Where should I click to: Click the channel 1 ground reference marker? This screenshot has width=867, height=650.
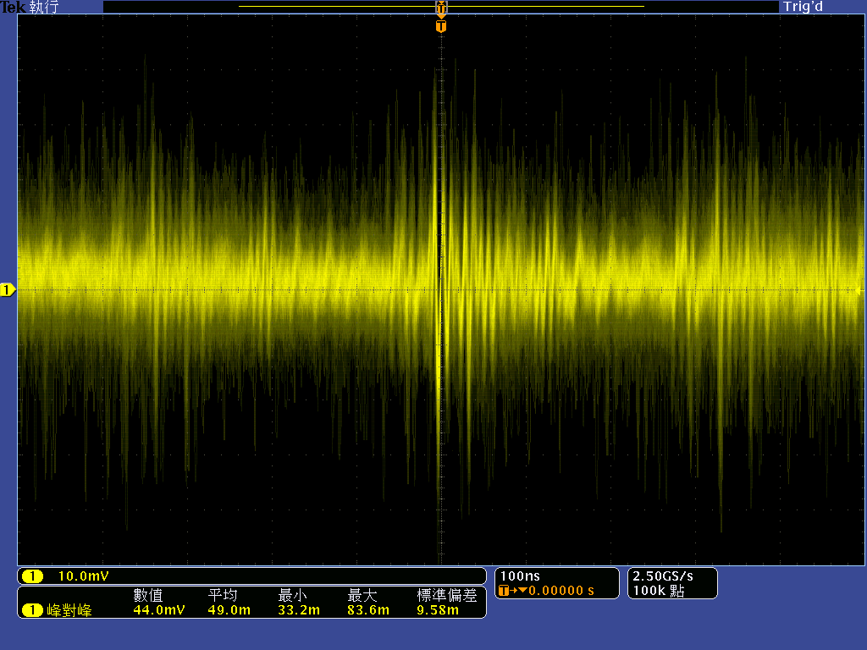[x=8, y=290]
